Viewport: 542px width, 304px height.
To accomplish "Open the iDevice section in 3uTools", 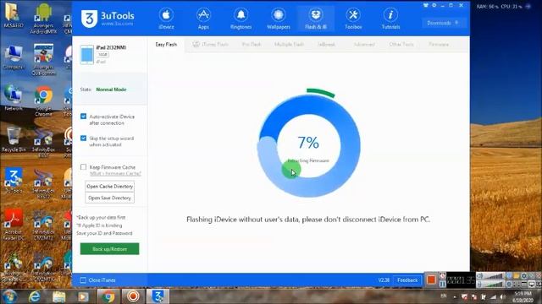I will (x=166, y=19).
